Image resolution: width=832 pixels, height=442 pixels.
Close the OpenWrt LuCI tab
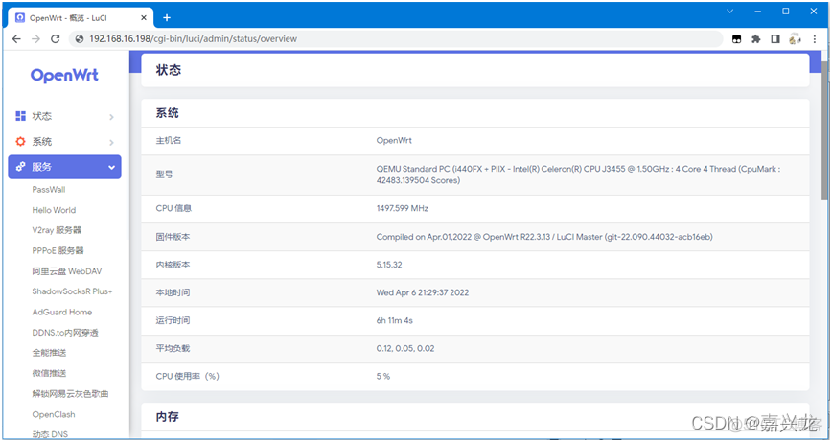144,17
